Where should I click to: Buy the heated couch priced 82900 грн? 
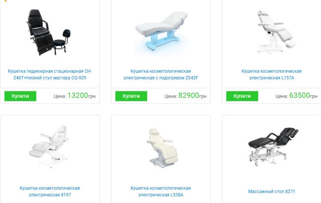point(131,96)
